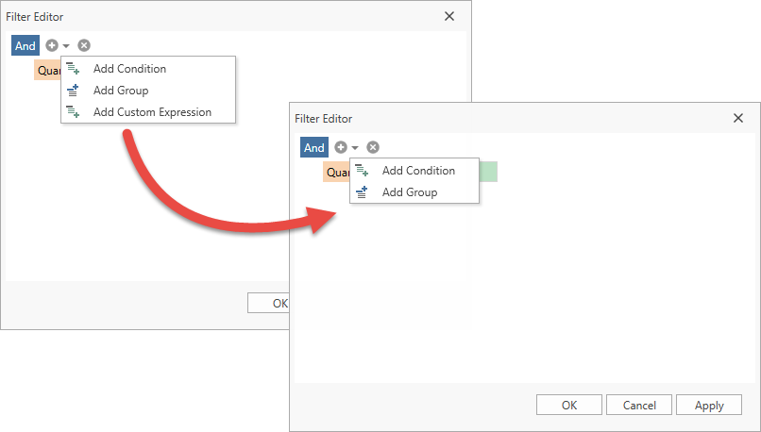This screenshot has height=432, width=761.
Task: Click the green value box in the filter condition
Action: click(x=488, y=172)
